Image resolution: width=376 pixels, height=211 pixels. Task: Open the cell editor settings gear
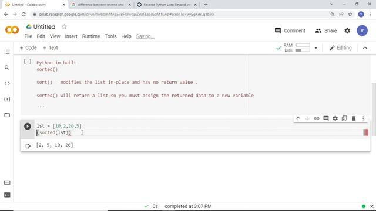click(335, 118)
